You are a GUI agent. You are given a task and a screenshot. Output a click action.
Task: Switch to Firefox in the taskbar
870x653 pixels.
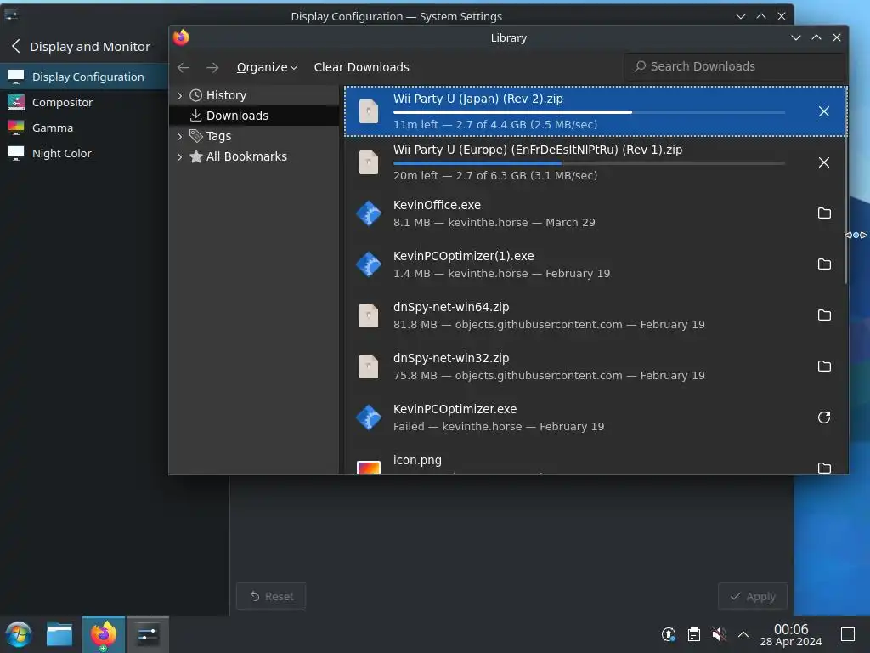tap(103, 634)
